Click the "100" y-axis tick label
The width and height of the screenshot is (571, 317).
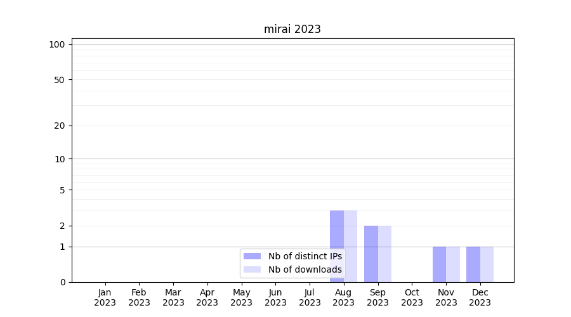click(57, 44)
